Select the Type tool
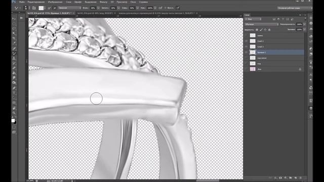 point(14,93)
